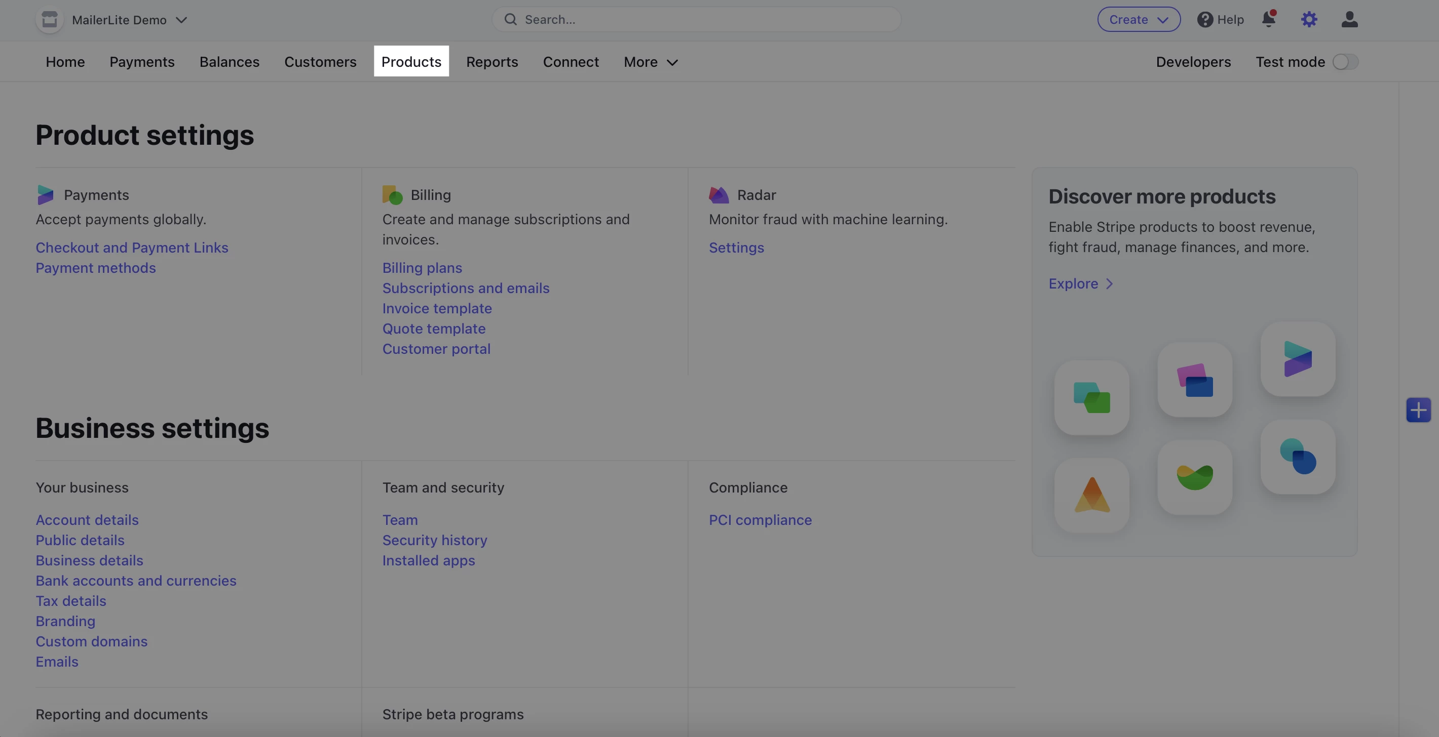Viewport: 1439px width, 737px height.
Task: Open the Create dropdown button
Action: (1139, 20)
